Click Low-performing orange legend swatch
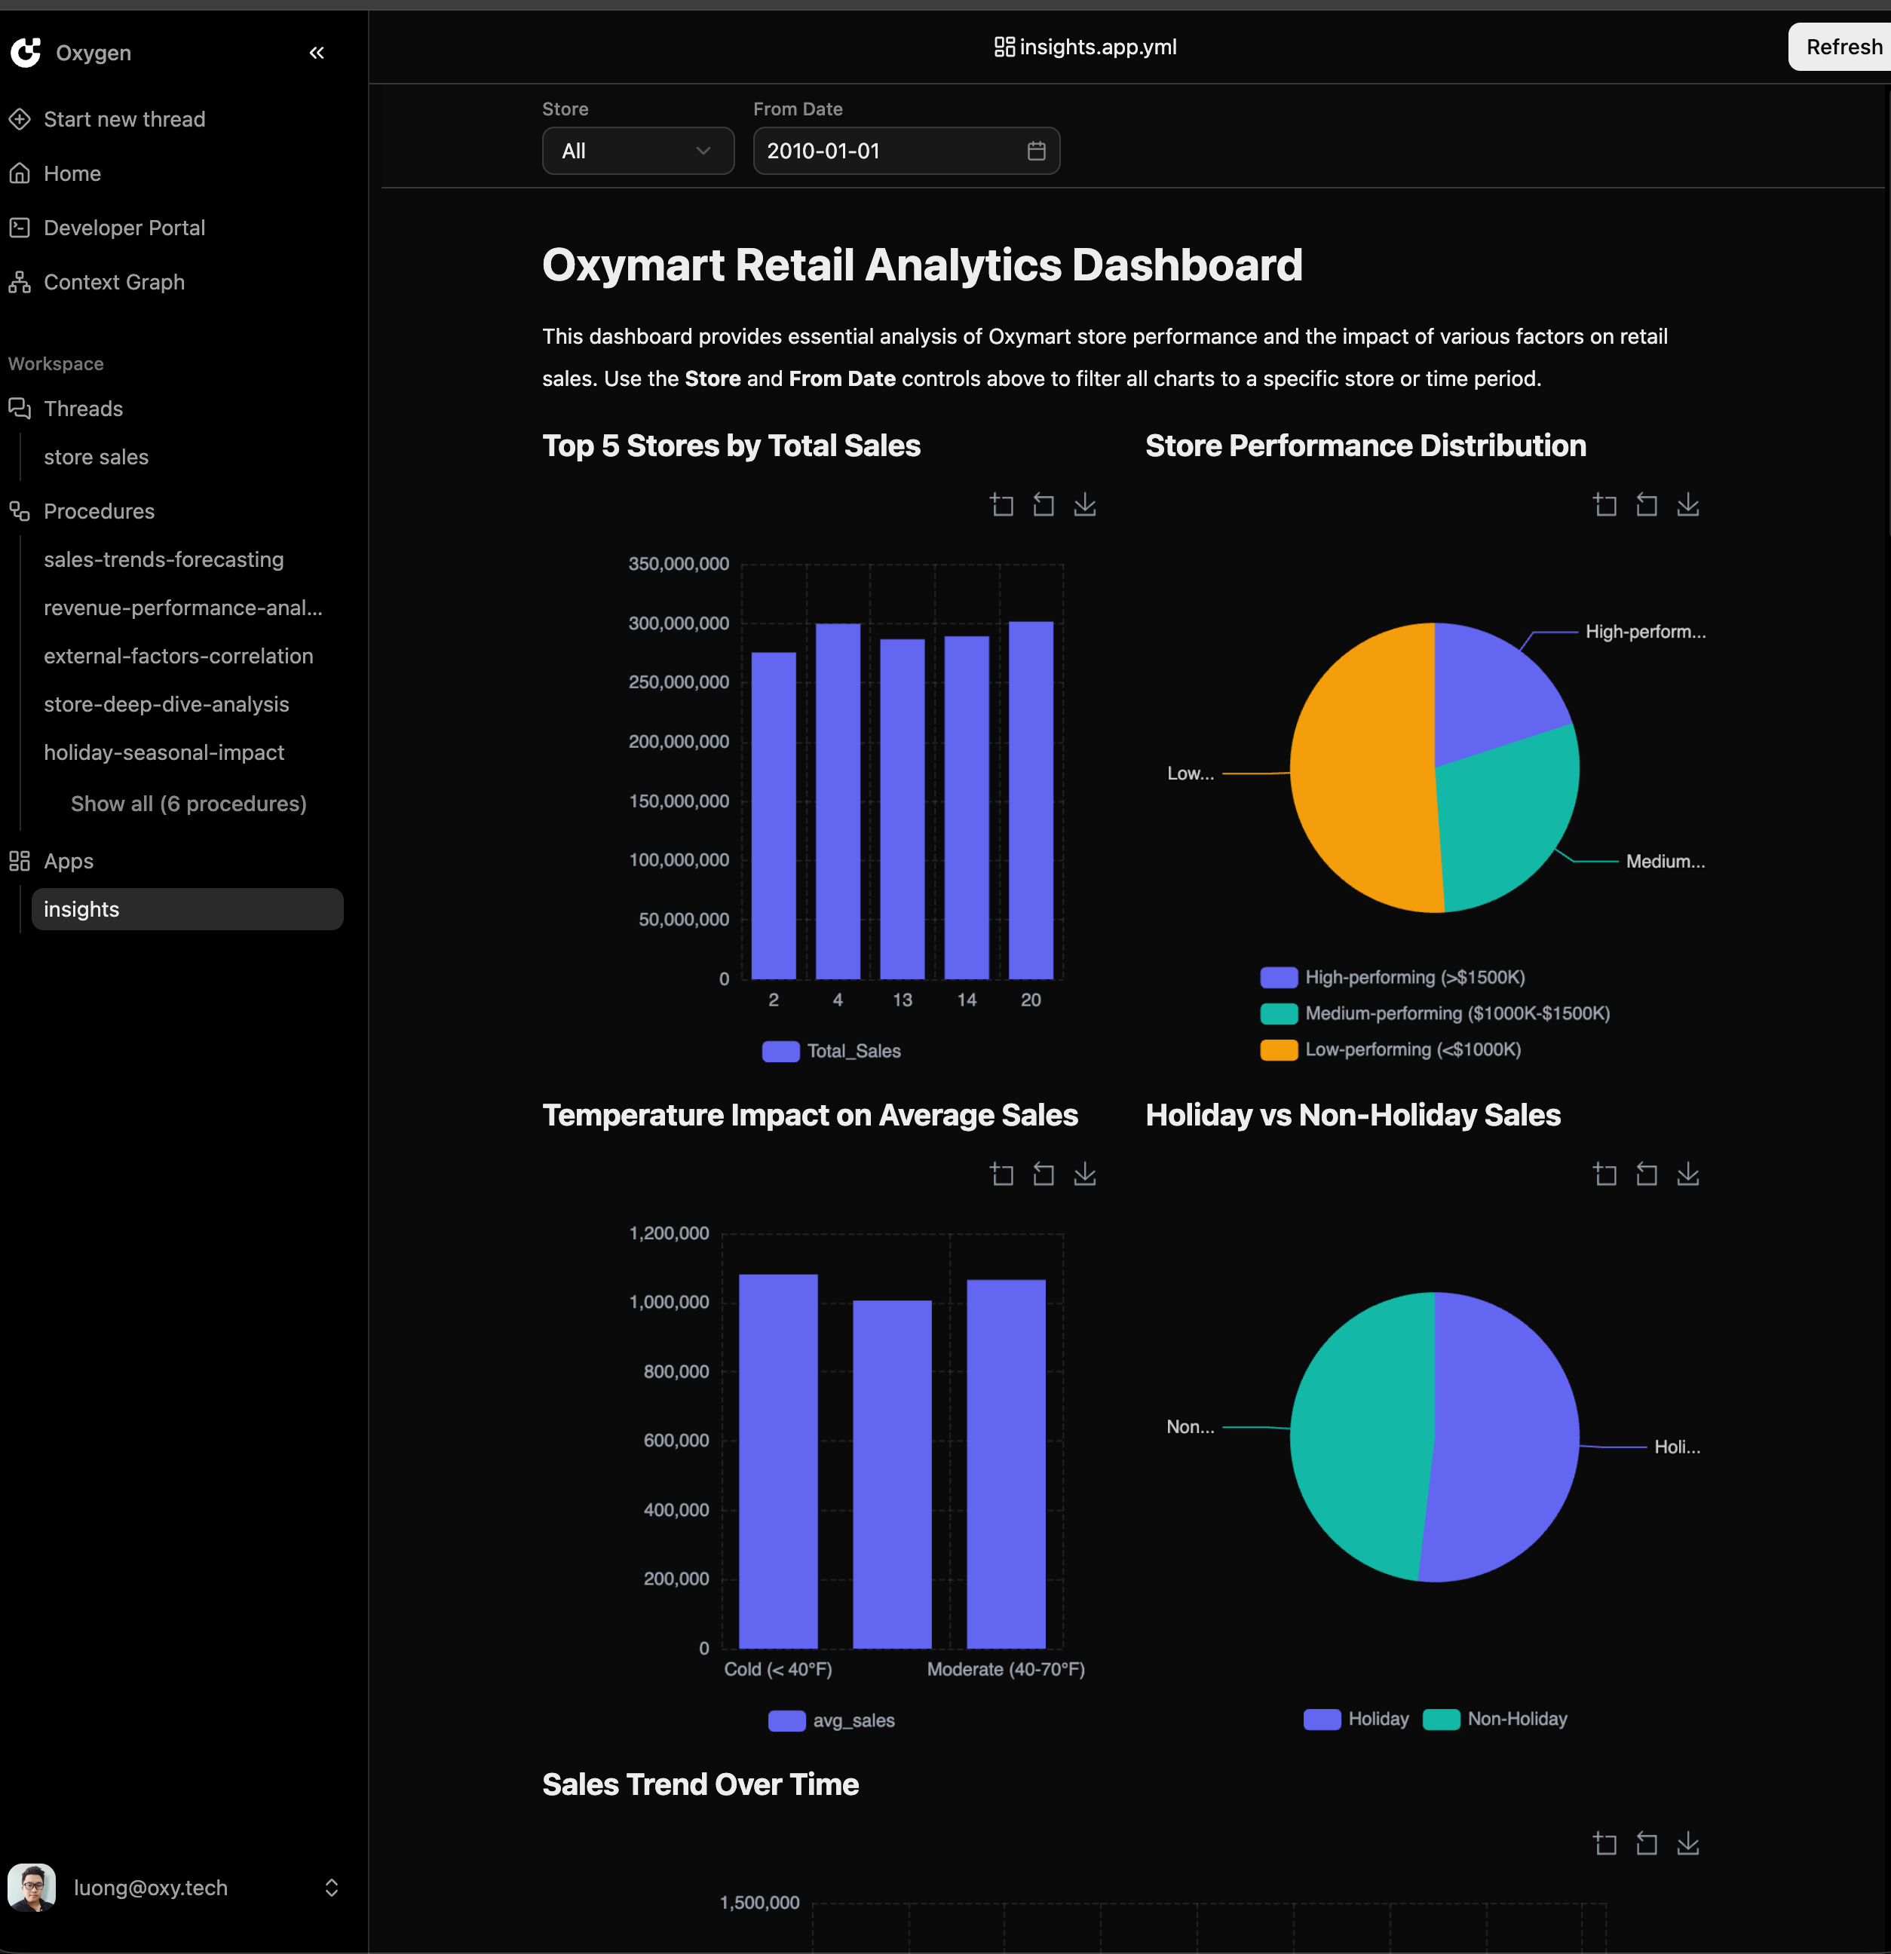1891x1954 pixels. coord(1279,1050)
